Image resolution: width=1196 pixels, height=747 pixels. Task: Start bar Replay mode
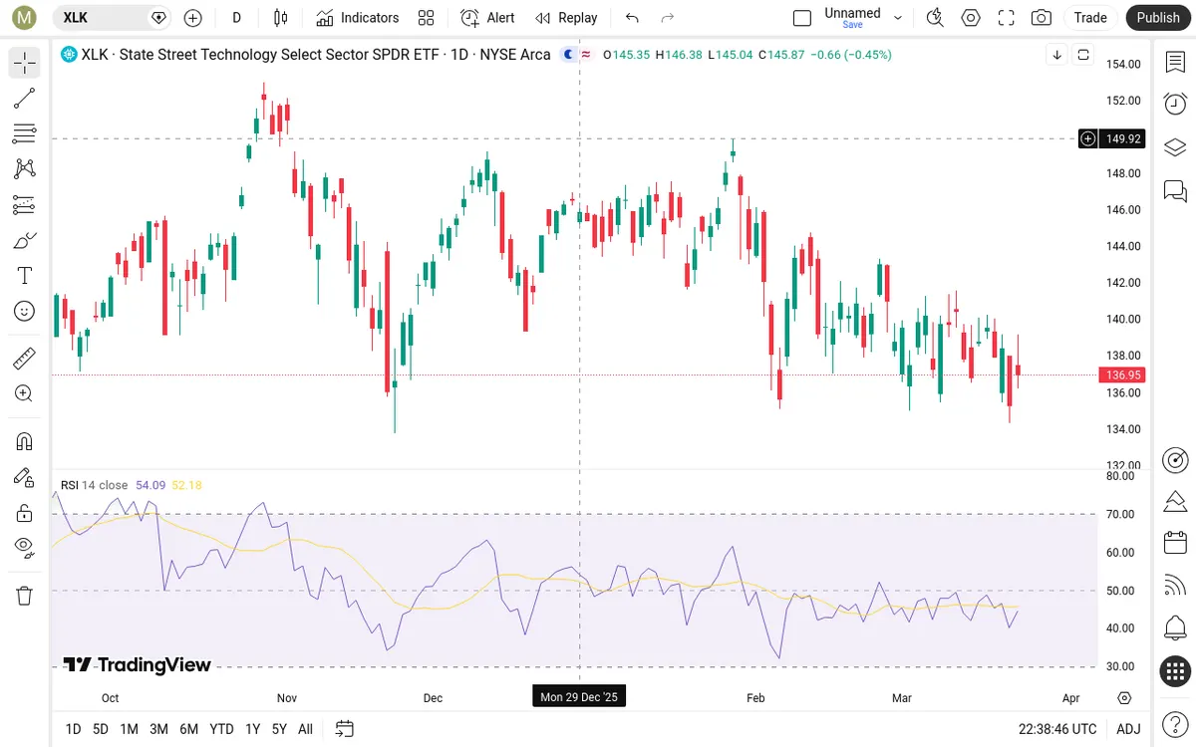pyautogui.click(x=566, y=17)
